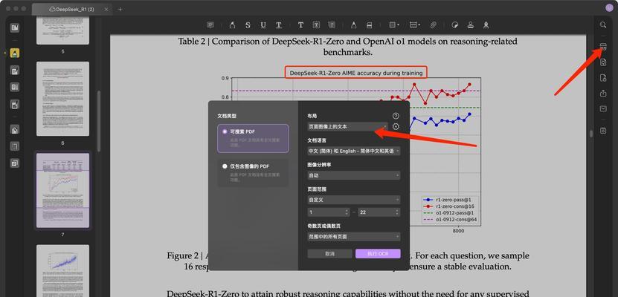The height and width of the screenshot is (297, 618).
Task: Click the chart title 'DeepSeek-R1-Zero AIME accuracy during training'
Action: coord(356,73)
